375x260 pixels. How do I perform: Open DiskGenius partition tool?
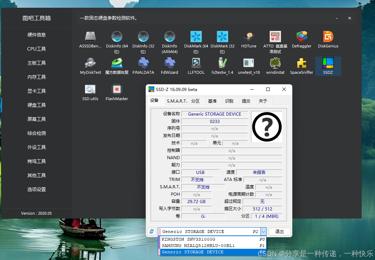[x=328, y=37]
